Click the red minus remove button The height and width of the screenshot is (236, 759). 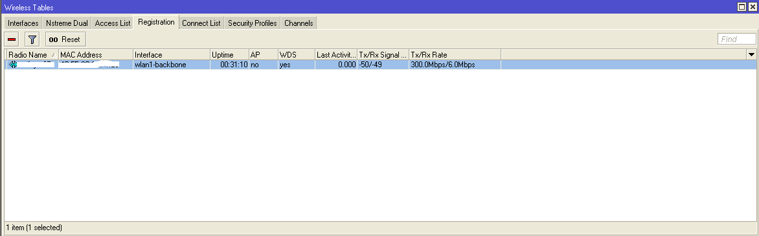[12, 39]
